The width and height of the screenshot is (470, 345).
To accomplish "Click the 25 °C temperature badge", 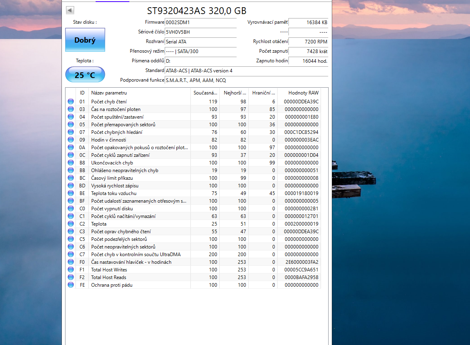I will pyautogui.click(x=85, y=74).
